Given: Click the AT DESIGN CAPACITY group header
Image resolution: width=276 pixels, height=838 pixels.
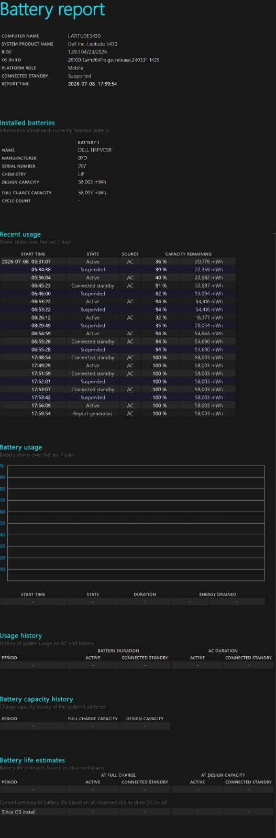Looking at the screenshot, I should pos(223,775).
